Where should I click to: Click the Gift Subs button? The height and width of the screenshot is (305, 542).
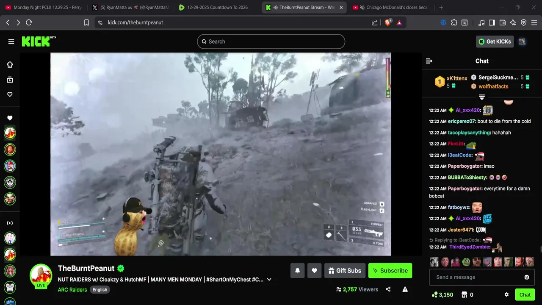pyautogui.click(x=345, y=271)
